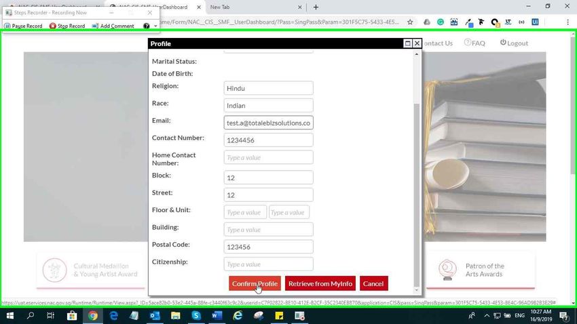Click the color picker eyedropper extension
Image resolution: width=577 pixels, height=324 pixels.
tap(469, 22)
